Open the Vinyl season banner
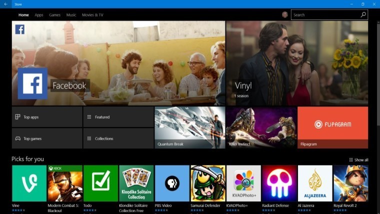380x214 pixels. coord(297,63)
